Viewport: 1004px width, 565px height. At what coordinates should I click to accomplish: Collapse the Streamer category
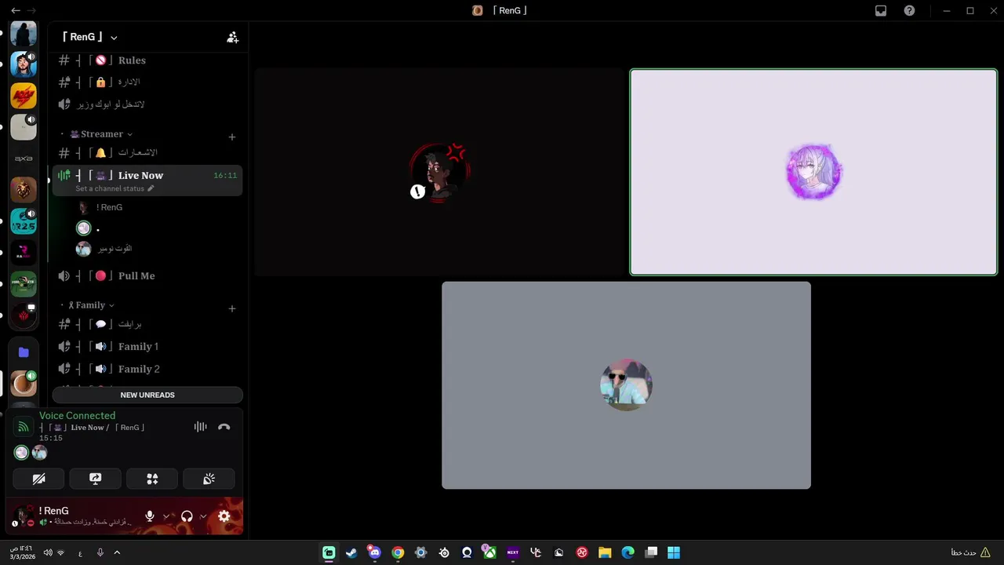[x=101, y=134]
